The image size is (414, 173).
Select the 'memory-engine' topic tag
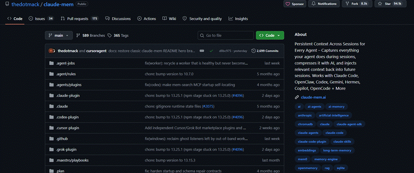click(326, 159)
